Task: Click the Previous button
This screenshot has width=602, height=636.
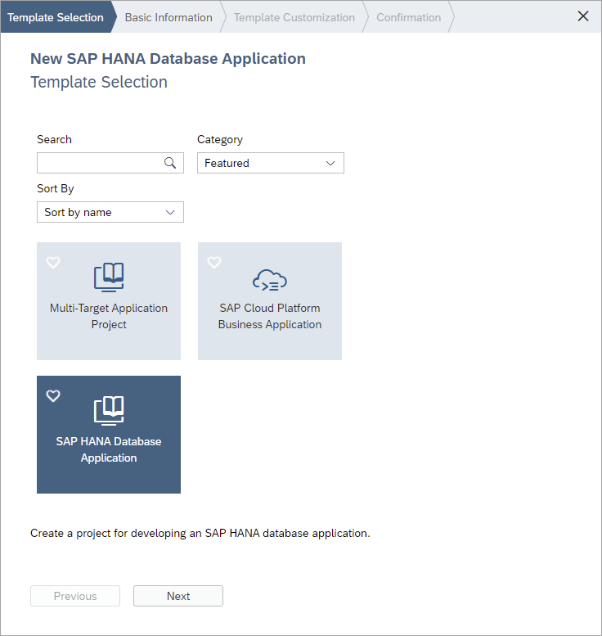Action: pyautogui.click(x=75, y=596)
